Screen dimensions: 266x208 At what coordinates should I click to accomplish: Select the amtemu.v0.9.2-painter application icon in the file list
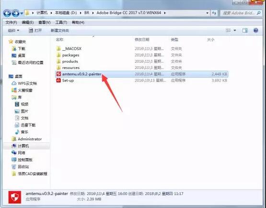click(58, 74)
